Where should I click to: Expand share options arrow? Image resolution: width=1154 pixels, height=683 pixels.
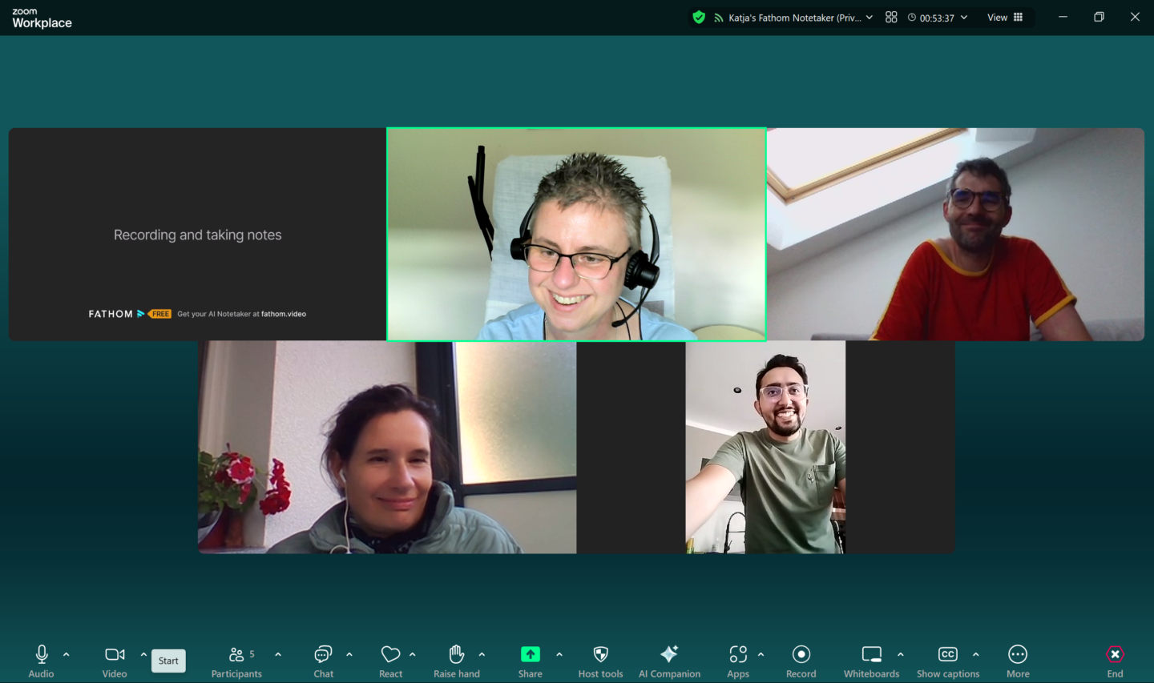(559, 654)
